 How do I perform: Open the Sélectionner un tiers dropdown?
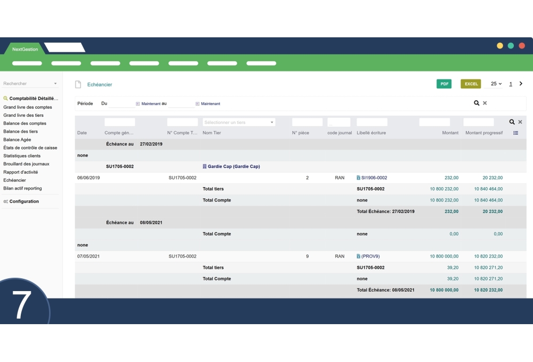point(238,122)
